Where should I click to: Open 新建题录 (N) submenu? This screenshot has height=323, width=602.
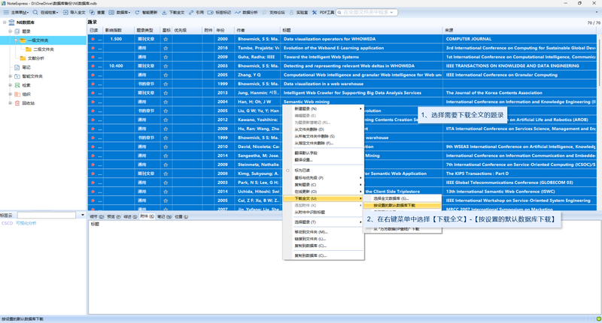tap(324, 109)
